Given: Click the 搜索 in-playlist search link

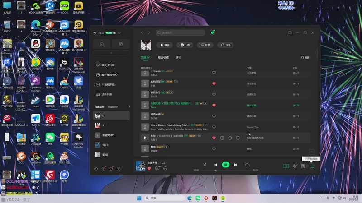Looking at the screenshot, I should [305, 58].
